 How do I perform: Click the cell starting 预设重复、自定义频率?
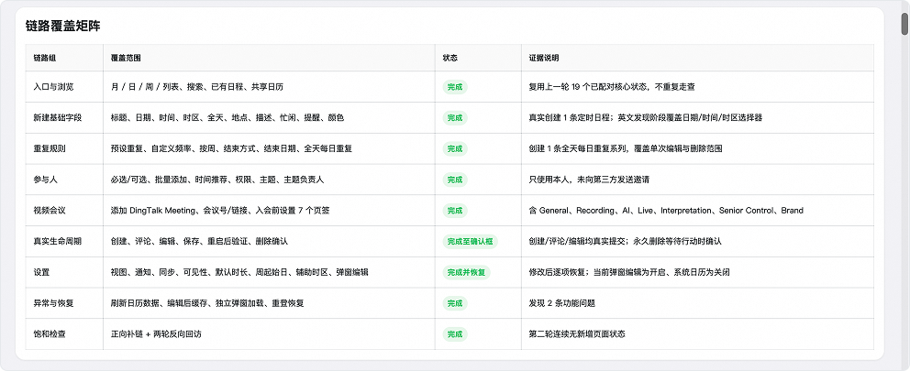(231, 148)
